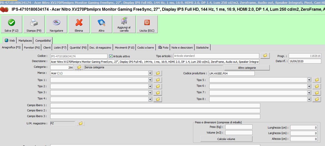Screen dimensions: 325x146
Task: Click the Codice produttore field
Action: tap(231, 73)
